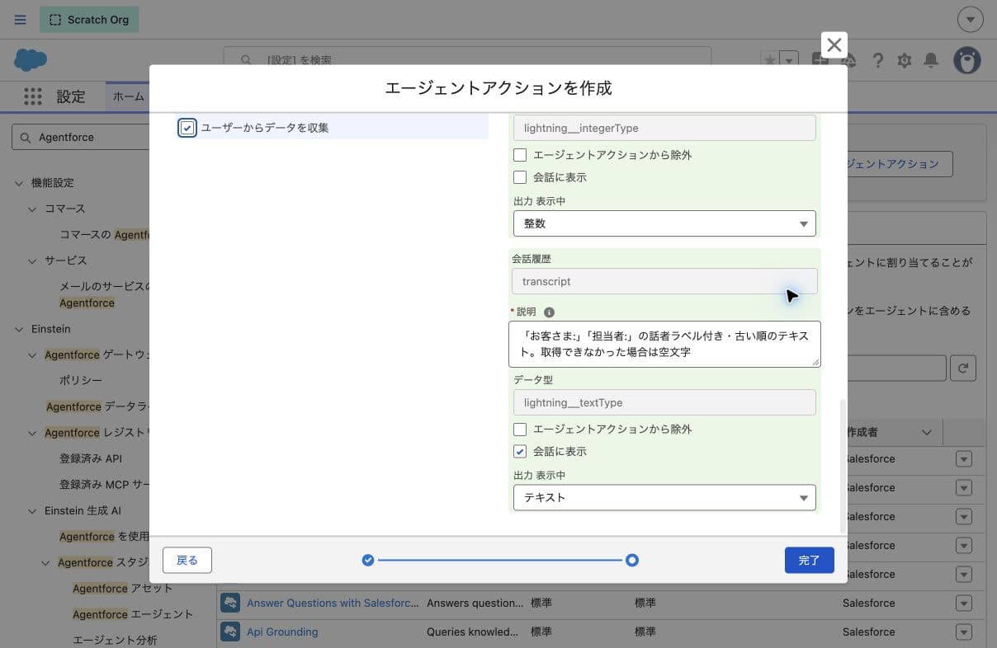Open the Api Grounding action link

[282, 632]
